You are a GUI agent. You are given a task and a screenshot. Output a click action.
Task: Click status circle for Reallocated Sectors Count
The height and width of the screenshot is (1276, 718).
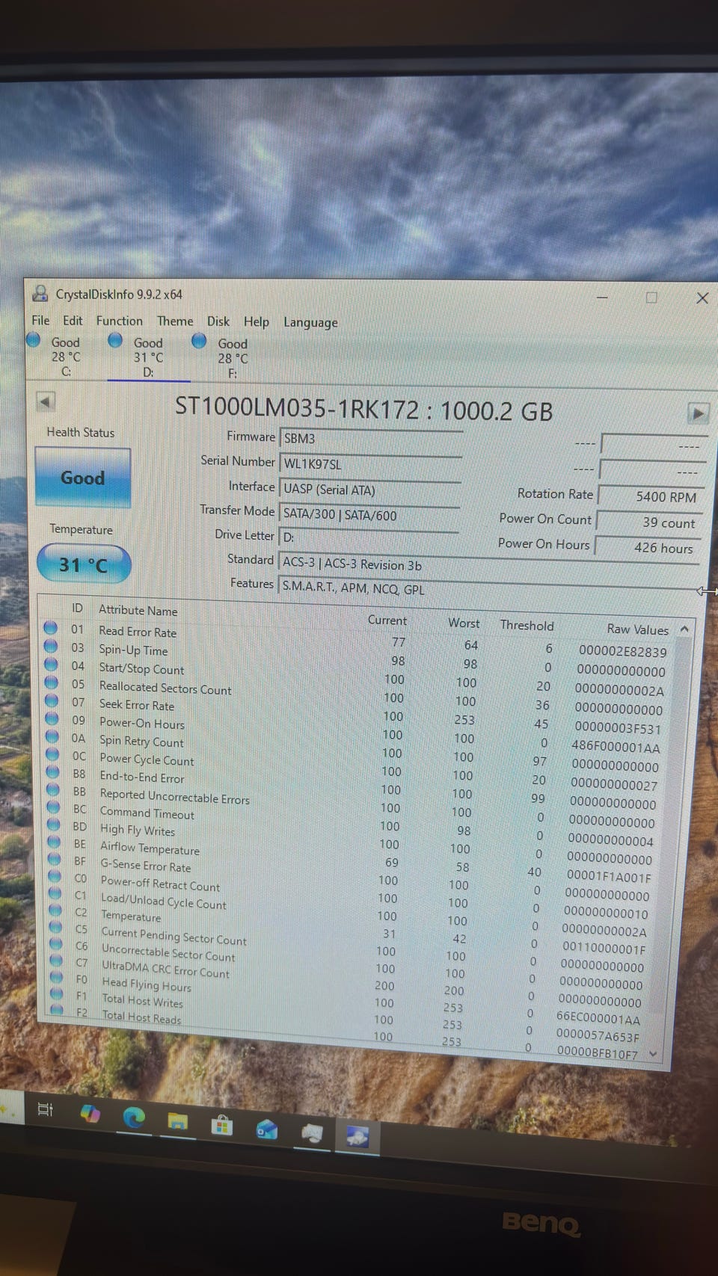point(52,682)
